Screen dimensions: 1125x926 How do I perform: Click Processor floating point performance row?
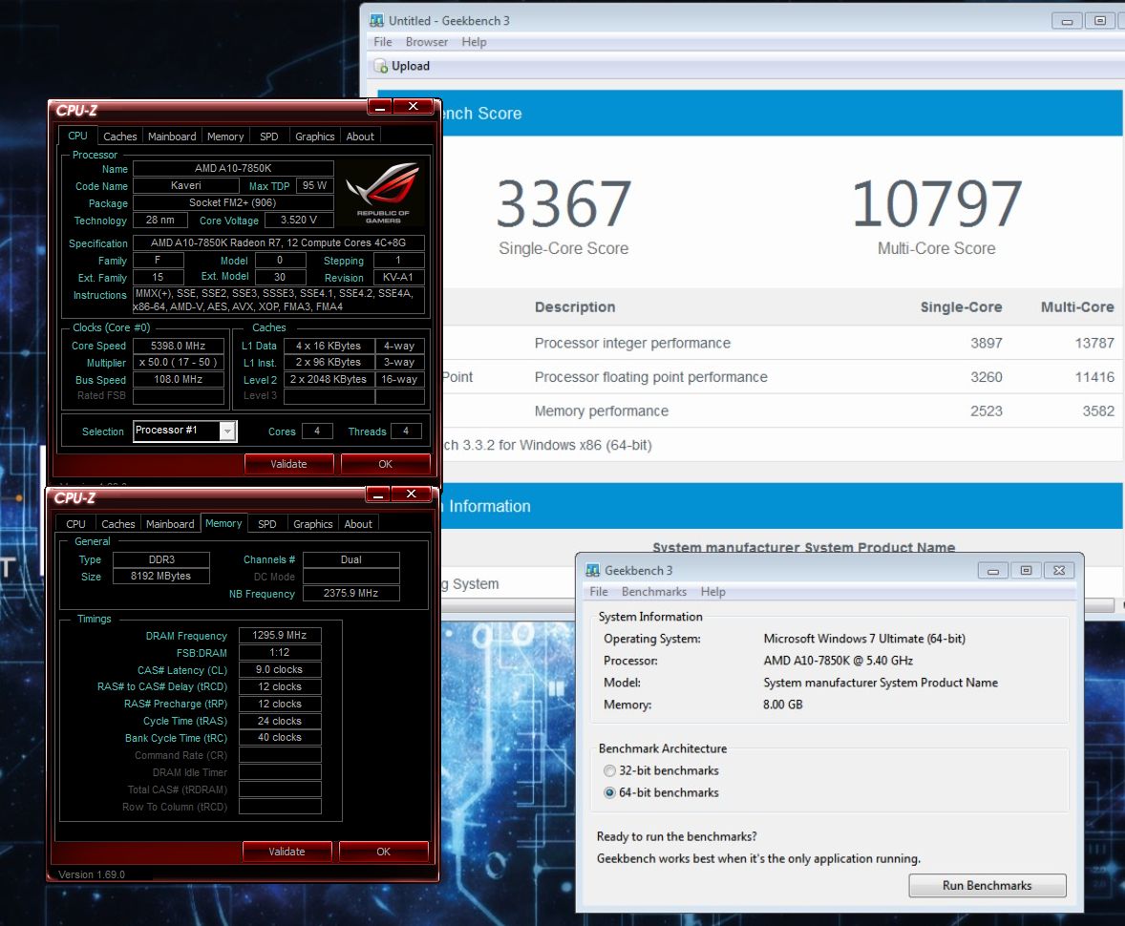point(782,377)
